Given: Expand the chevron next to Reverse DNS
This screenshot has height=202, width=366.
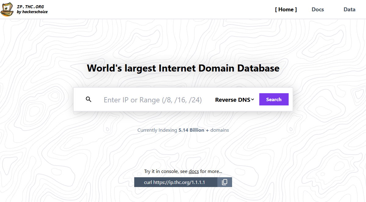Looking at the screenshot, I should [252, 99].
